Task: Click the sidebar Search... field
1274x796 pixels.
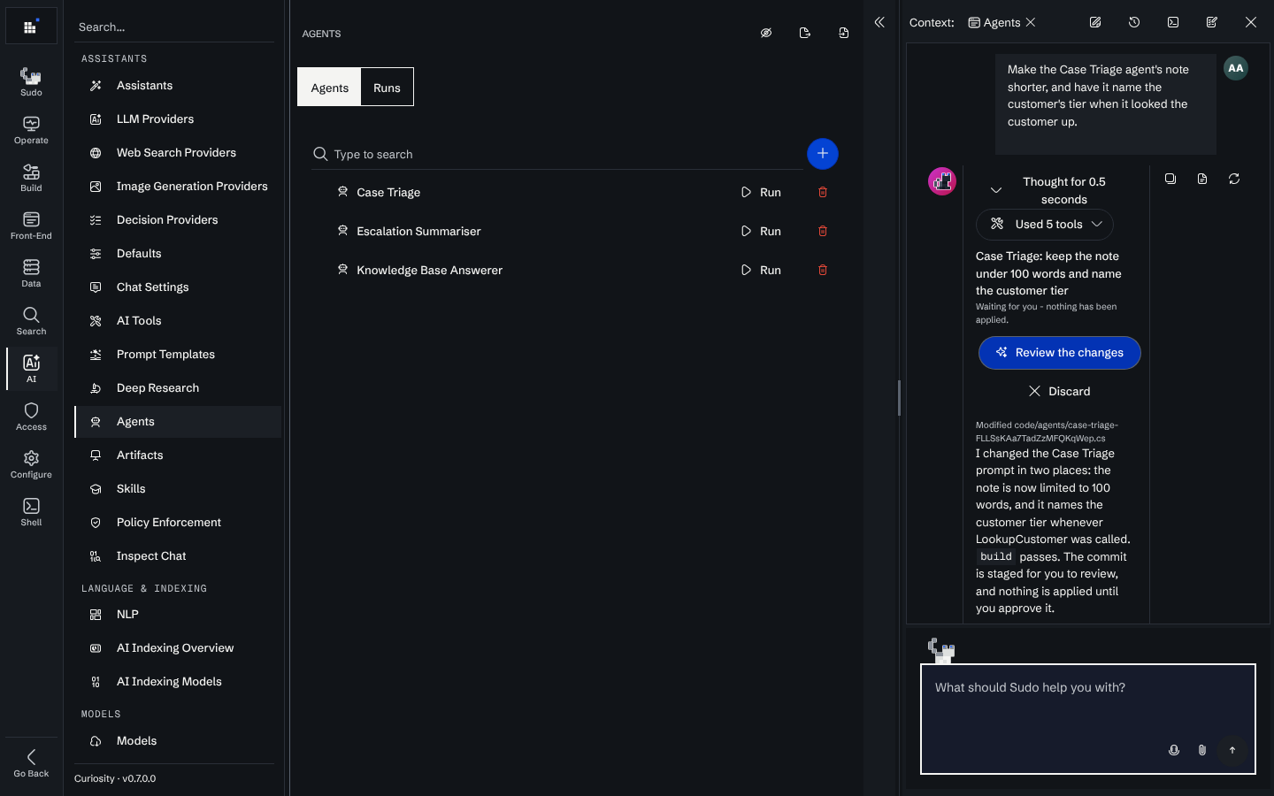Action: tap(174, 27)
